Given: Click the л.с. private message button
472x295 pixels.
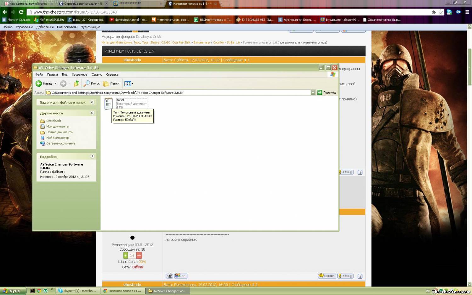Looking at the screenshot, I should click(181, 276).
